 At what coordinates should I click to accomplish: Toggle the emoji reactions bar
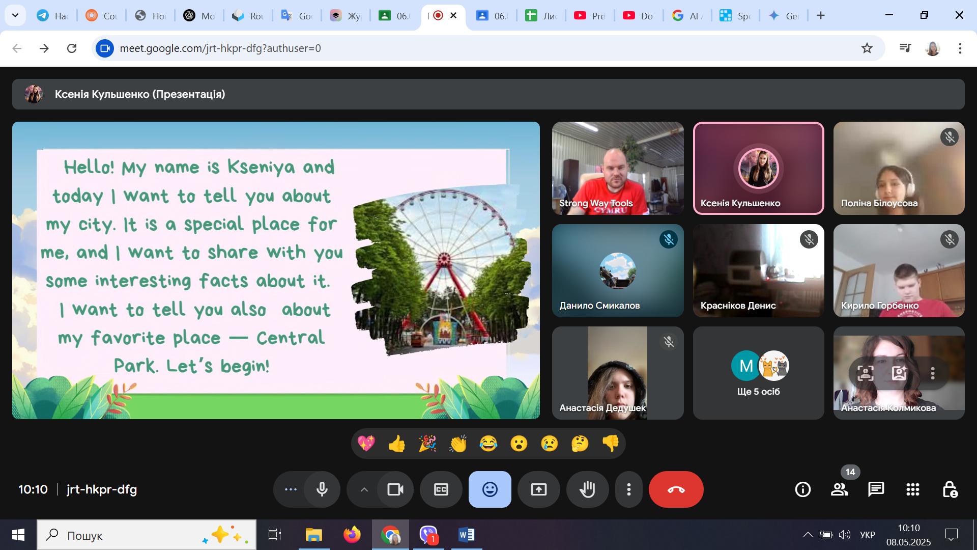[x=490, y=489]
